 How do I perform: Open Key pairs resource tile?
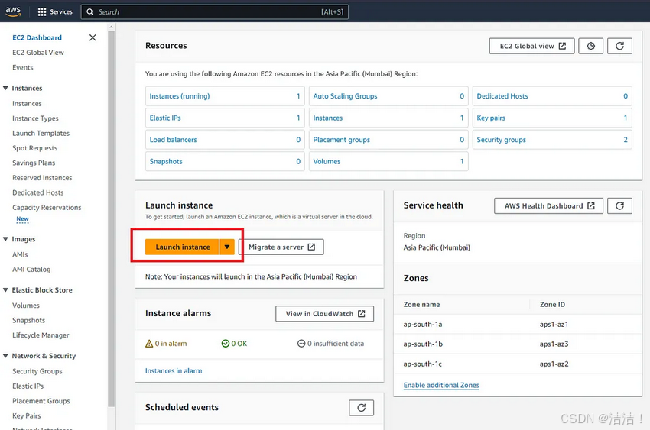click(x=552, y=118)
